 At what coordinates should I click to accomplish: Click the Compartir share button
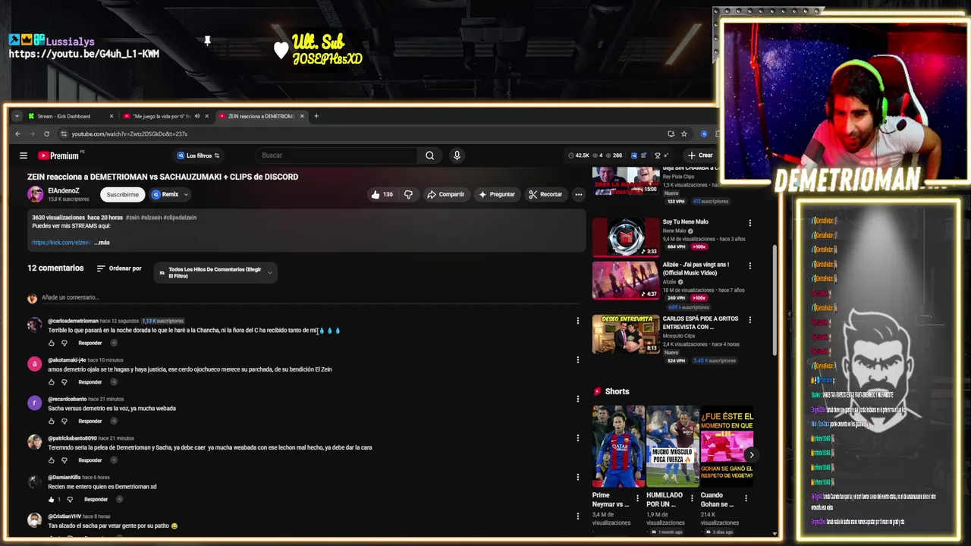tap(445, 194)
